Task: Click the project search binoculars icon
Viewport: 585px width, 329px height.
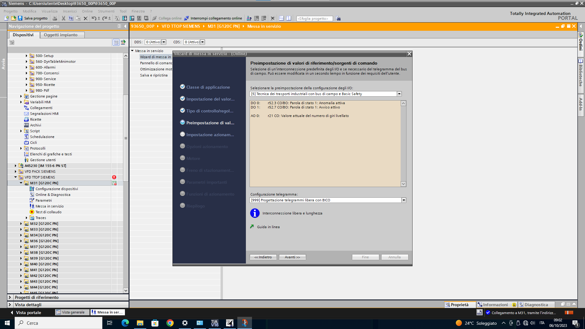Action: coord(338,19)
